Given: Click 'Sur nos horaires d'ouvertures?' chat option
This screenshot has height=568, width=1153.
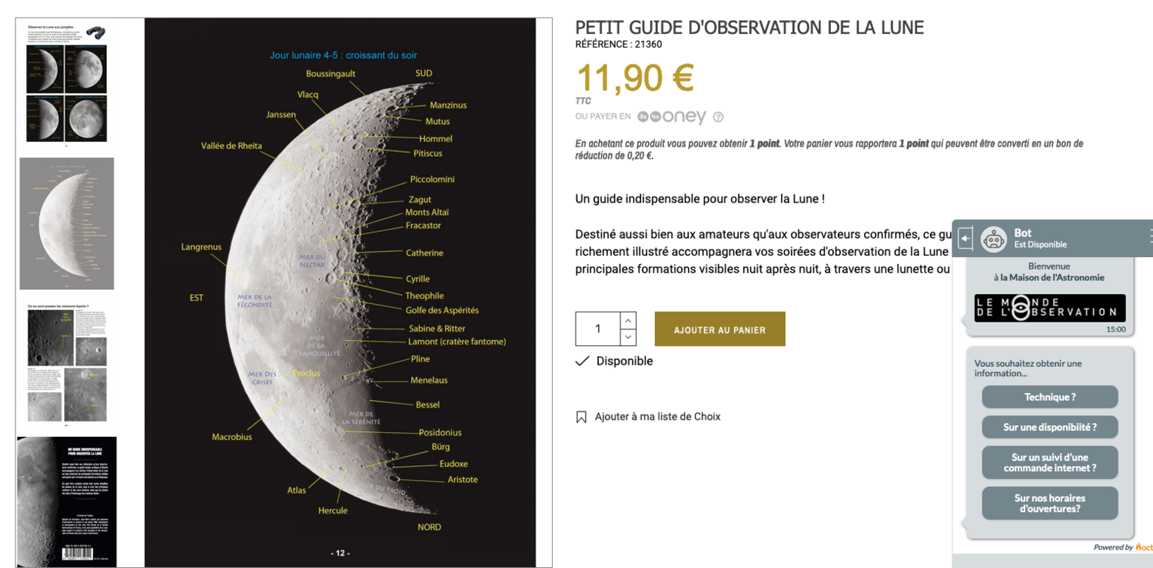Looking at the screenshot, I should pyautogui.click(x=1049, y=503).
